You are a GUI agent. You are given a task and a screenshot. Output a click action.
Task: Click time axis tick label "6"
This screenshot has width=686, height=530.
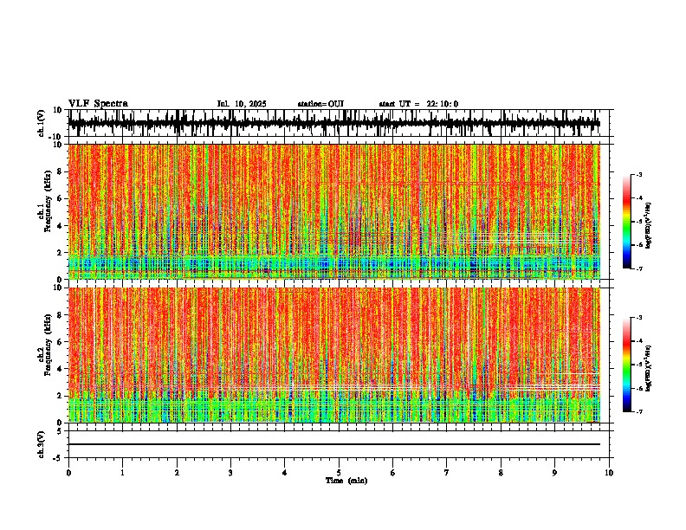point(393,473)
